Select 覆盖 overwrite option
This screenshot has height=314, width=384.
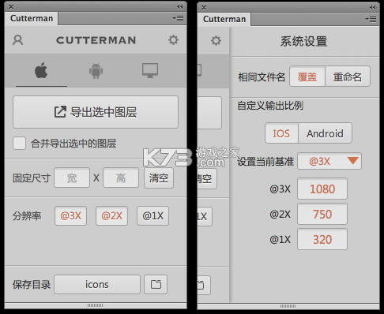307,77
